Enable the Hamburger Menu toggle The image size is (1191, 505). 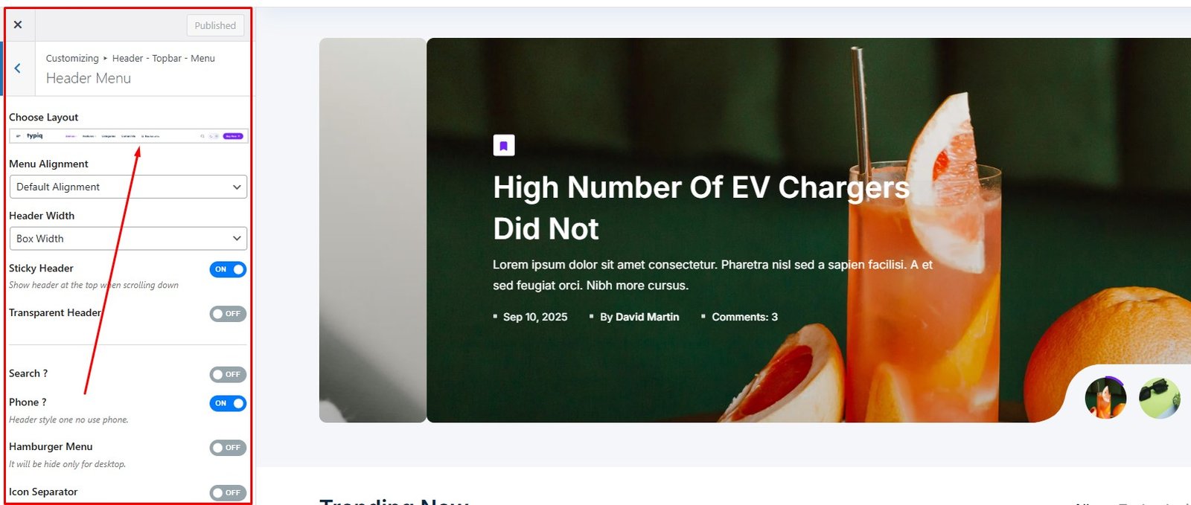coord(228,448)
